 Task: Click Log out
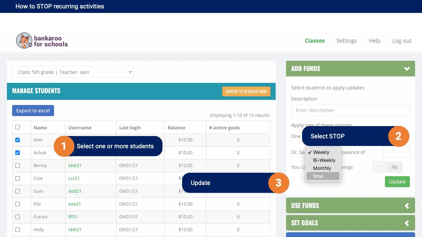(402, 41)
